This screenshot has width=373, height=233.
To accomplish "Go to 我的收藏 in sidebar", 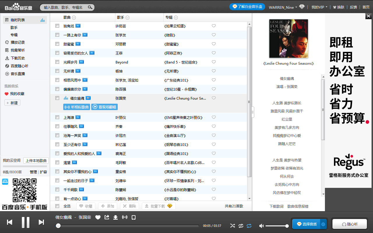I will pos(17,94).
